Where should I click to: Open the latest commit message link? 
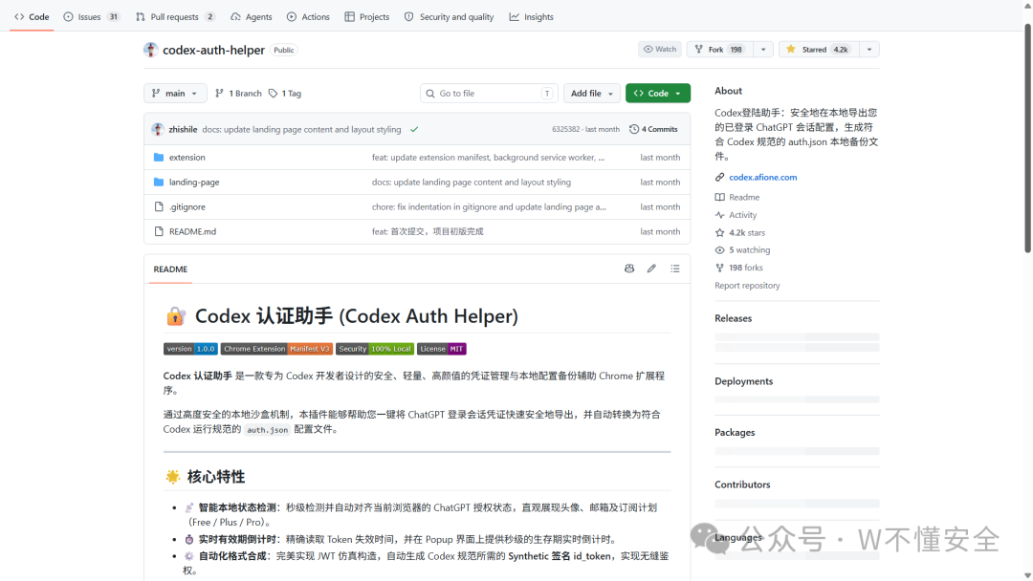(x=301, y=130)
